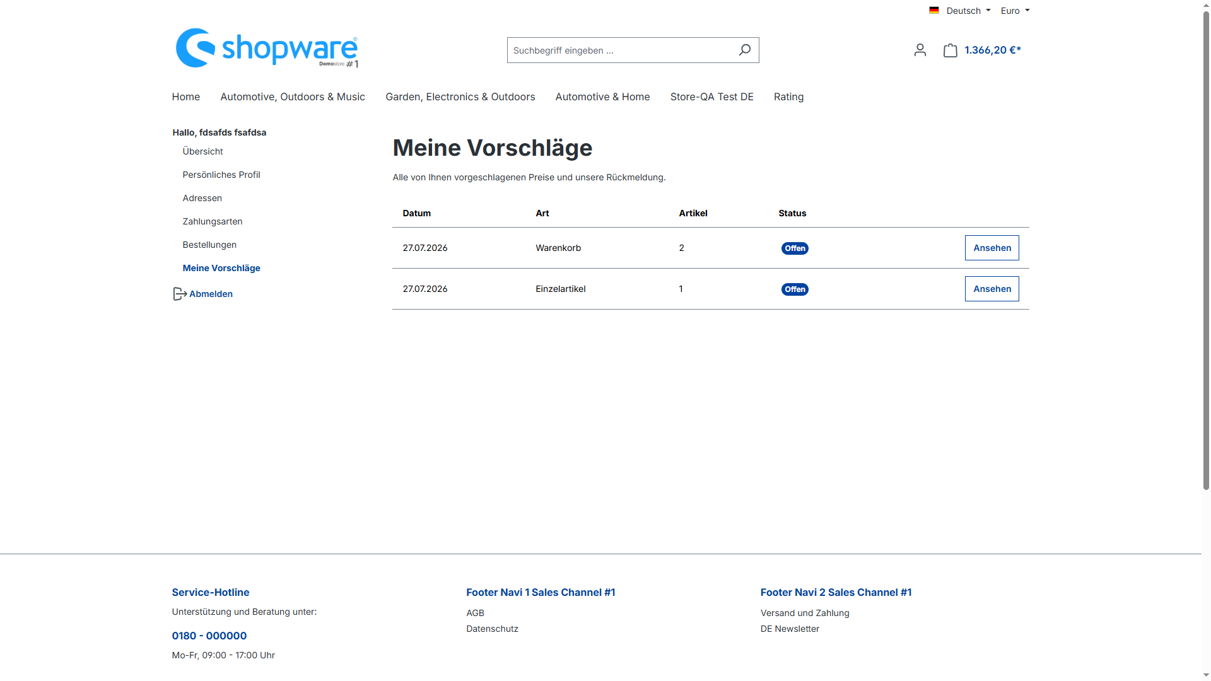Open Persönliches Profil in sidebar
Screen dimensions: 1211x681
(221, 175)
